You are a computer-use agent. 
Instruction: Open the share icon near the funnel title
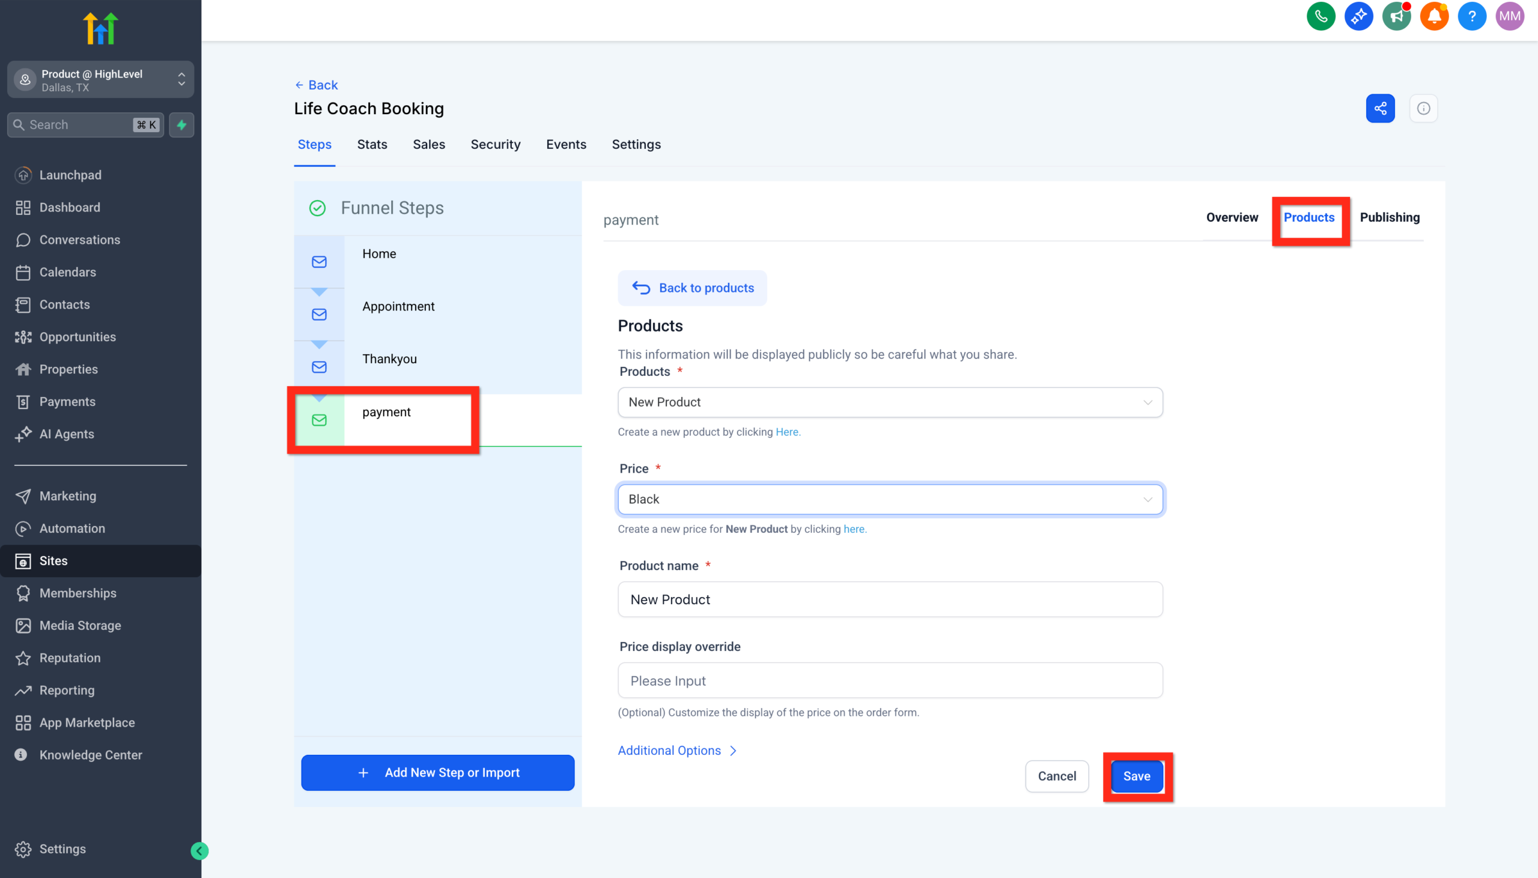pyautogui.click(x=1380, y=108)
